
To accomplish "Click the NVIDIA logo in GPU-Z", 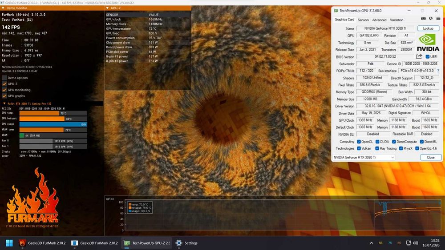I will click(428, 43).
